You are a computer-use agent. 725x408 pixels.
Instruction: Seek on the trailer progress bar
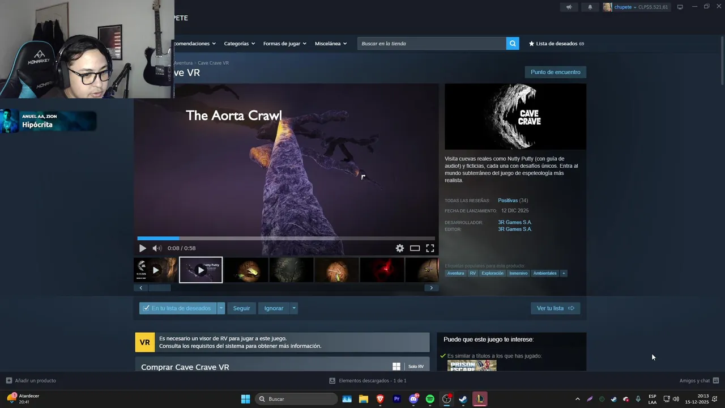coord(286,239)
